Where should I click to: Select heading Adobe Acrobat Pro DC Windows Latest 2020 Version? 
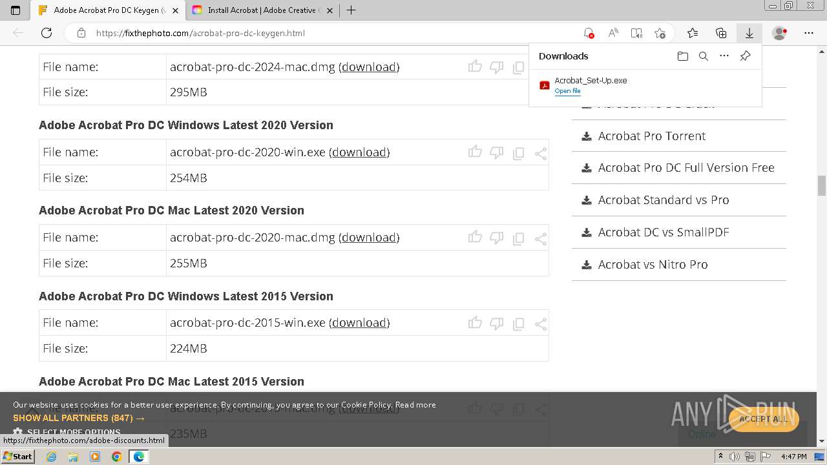point(186,125)
